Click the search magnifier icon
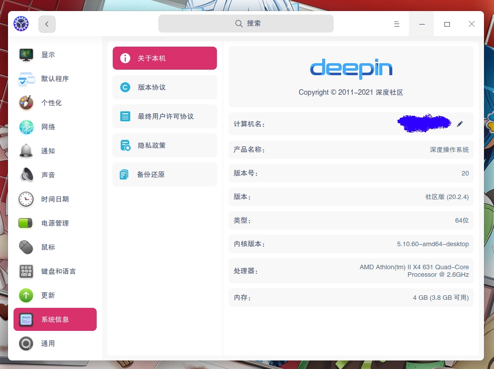The width and height of the screenshot is (494, 369). coord(239,24)
